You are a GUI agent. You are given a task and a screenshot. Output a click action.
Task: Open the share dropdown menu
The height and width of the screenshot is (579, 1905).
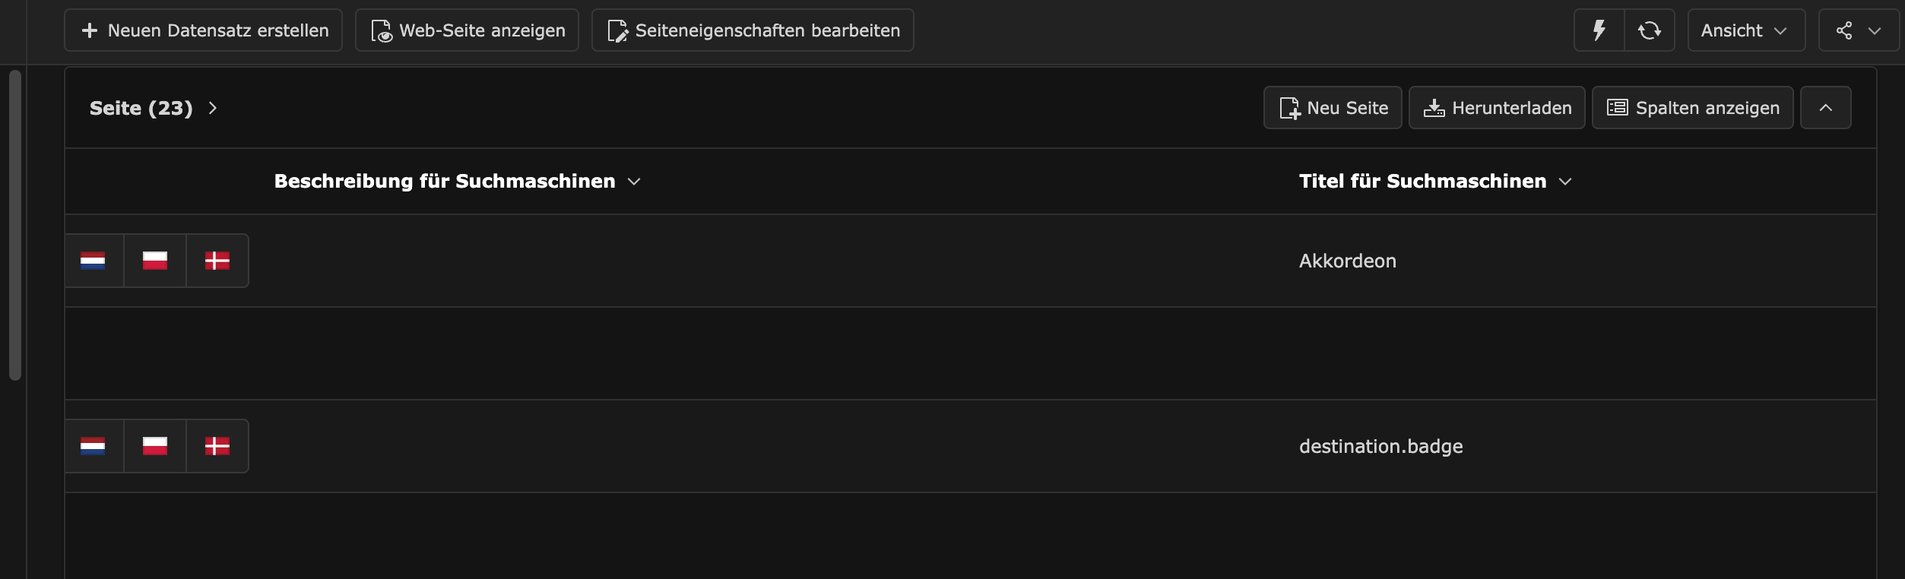[1858, 30]
